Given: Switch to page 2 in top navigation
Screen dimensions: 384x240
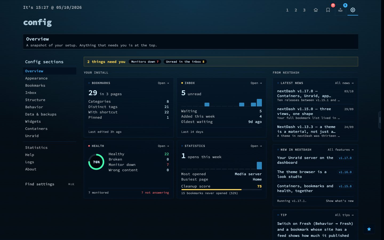Looking at the screenshot, I should (x=296, y=10).
